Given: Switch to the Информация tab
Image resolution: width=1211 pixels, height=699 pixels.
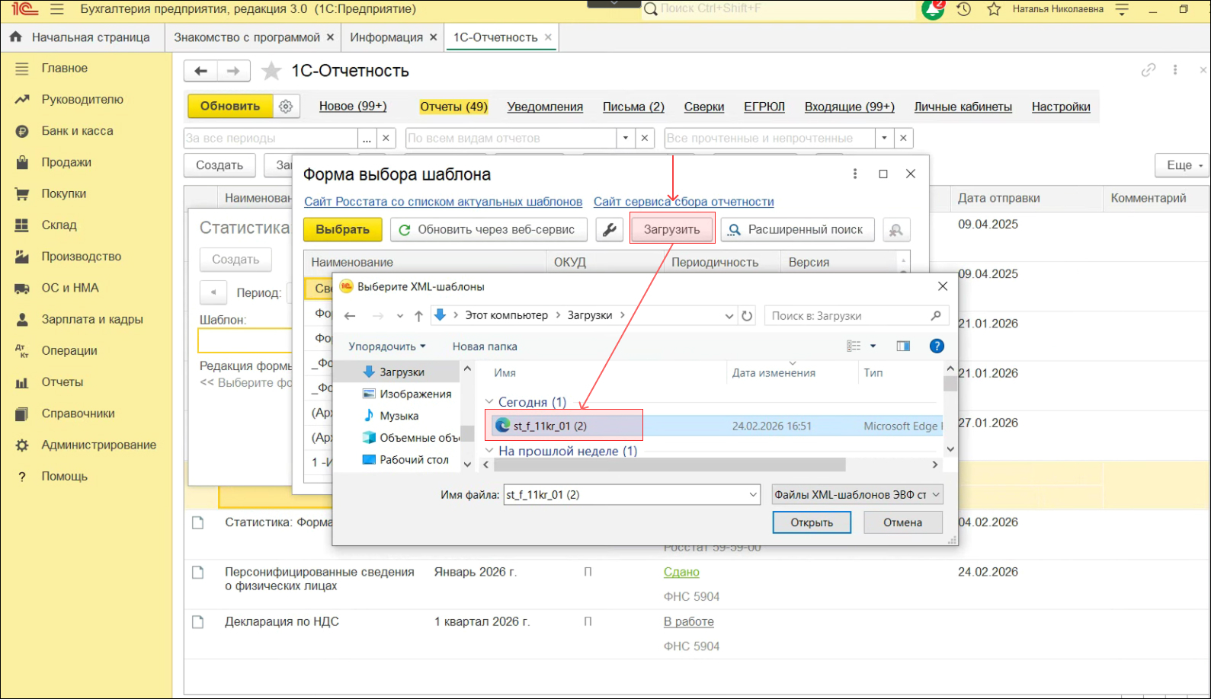Looking at the screenshot, I should click(x=386, y=37).
